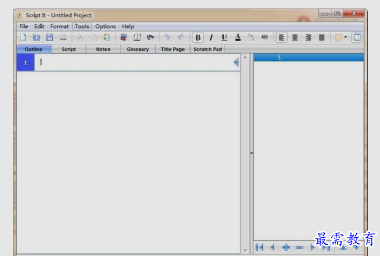Switch to the Scratch Pad tab
Screen dimensions: 380x256
pos(208,49)
